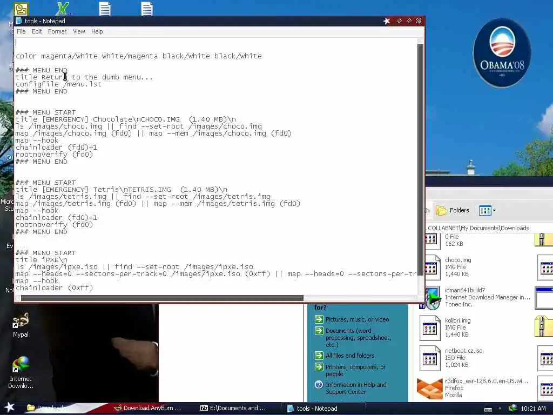Click the Obama '08 badge widget

[502, 52]
